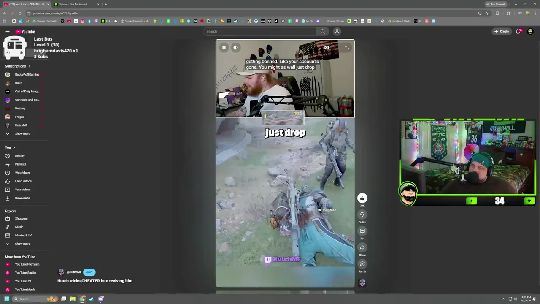The width and height of the screenshot is (540, 304).
Task: Open the Kick bookmark
Action: [x=106, y=21]
